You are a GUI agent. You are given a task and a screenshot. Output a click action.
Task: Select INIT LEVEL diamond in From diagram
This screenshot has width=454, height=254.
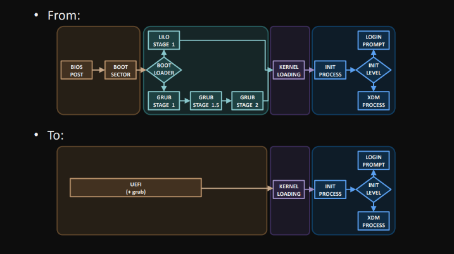pyautogui.click(x=374, y=70)
